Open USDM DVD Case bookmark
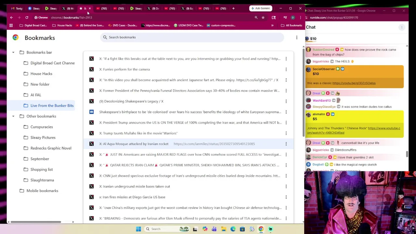Screen dimensions: 416x234 (x=188, y=25)
